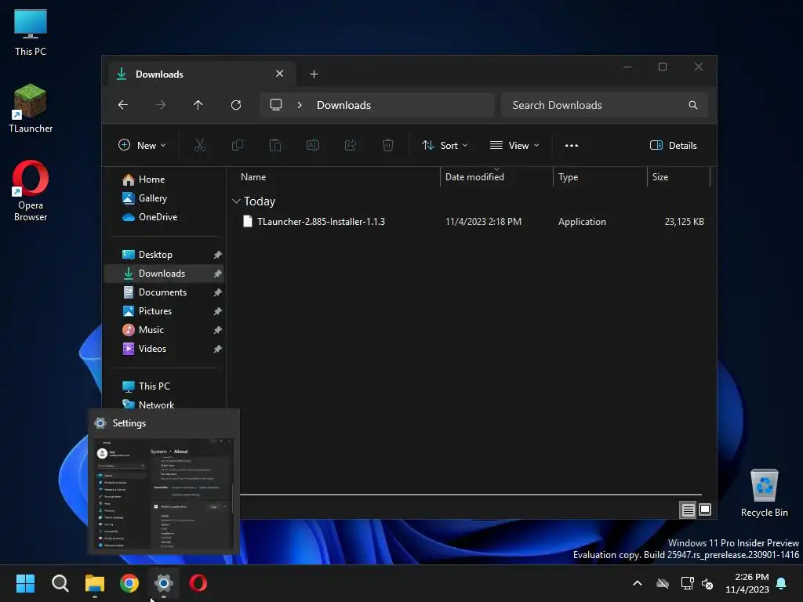Click the search magnifier in Search Downloads

click(693, 105)
